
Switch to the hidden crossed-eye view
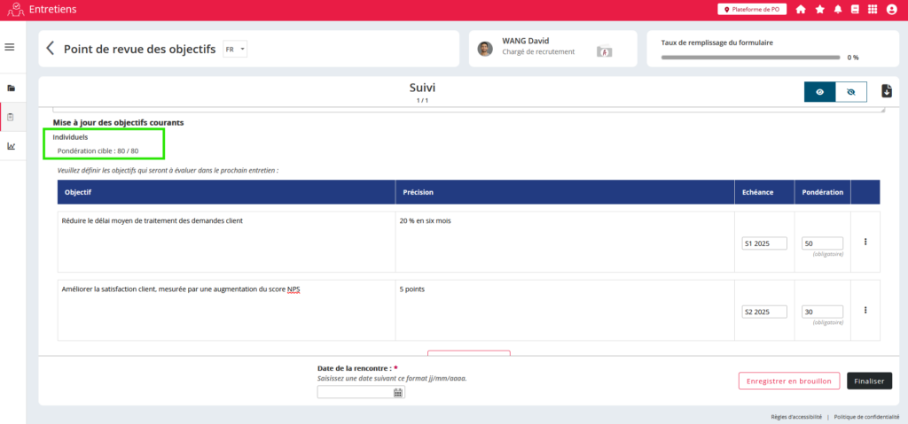[x=850, y=91]
